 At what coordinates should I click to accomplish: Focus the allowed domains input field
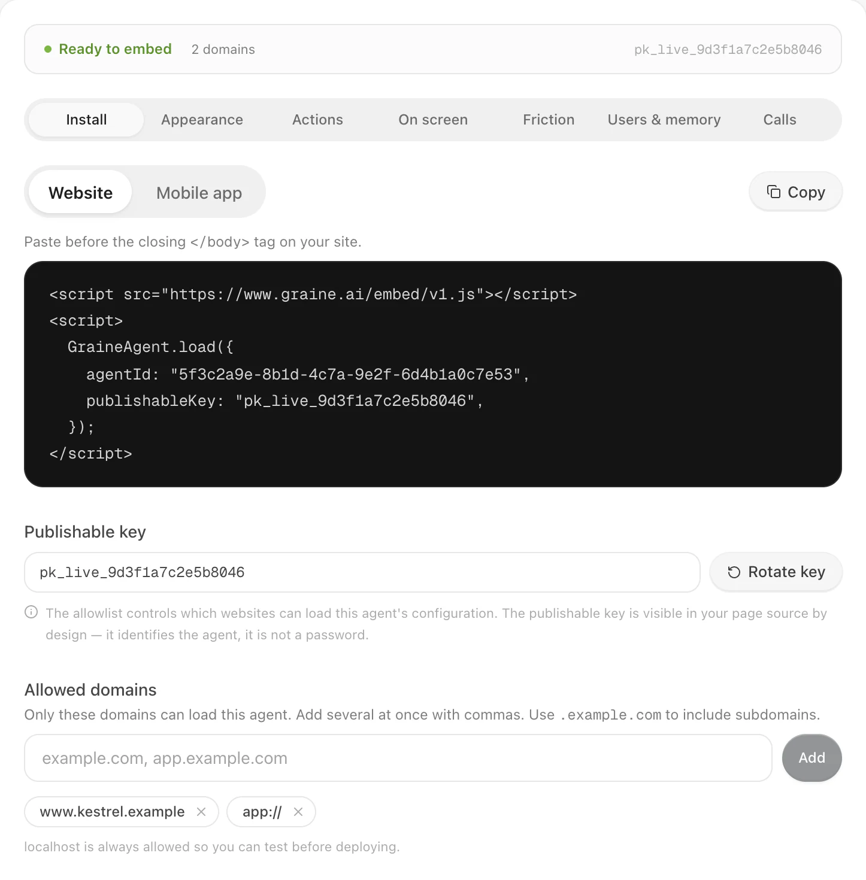[x=398, y=758]
